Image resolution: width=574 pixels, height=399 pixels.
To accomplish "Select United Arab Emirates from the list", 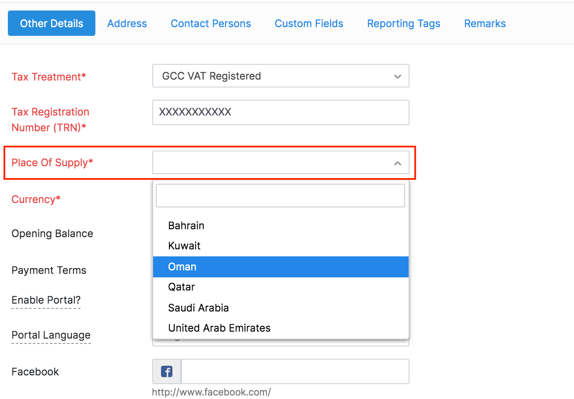I will (x=219, y=328).
